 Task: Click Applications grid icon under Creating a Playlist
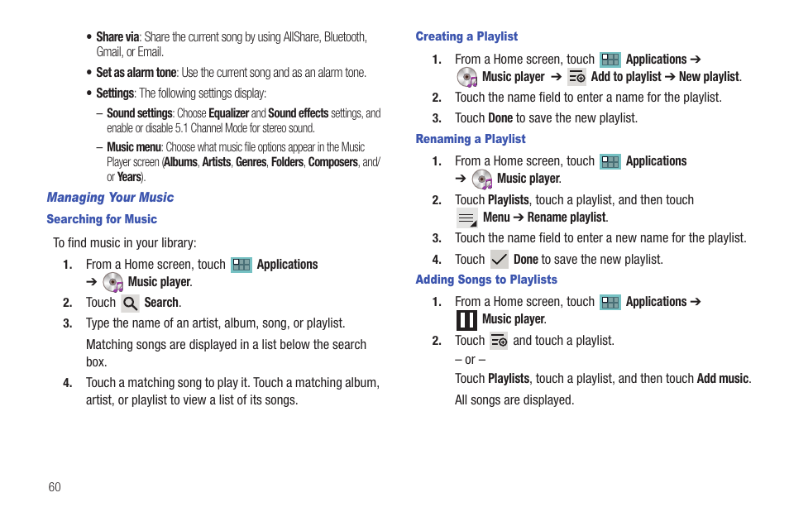pos(610,60)
